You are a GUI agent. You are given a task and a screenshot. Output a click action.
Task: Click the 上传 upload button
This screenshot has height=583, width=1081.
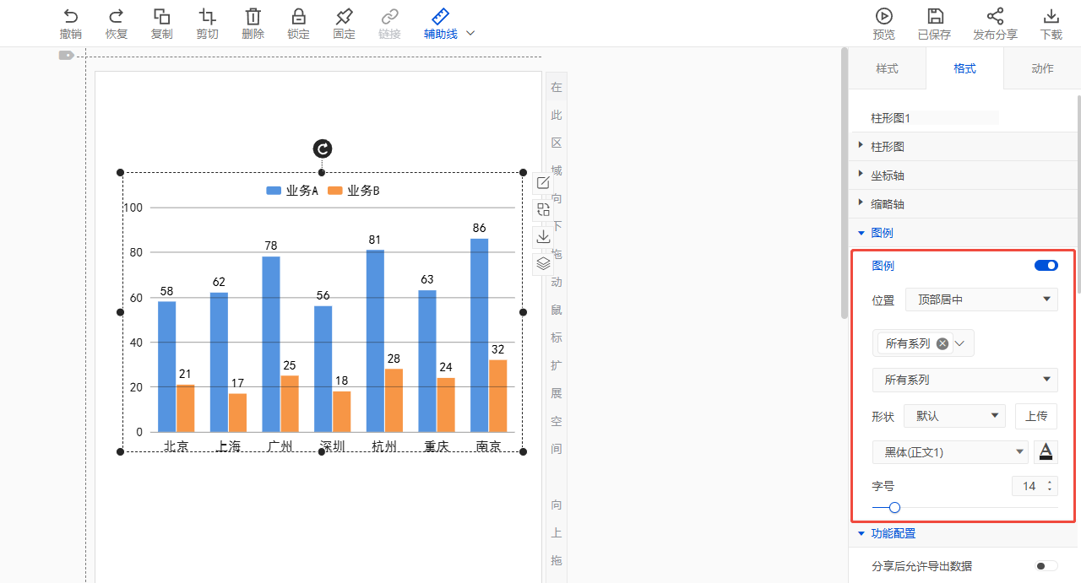tap(1036, 416)
